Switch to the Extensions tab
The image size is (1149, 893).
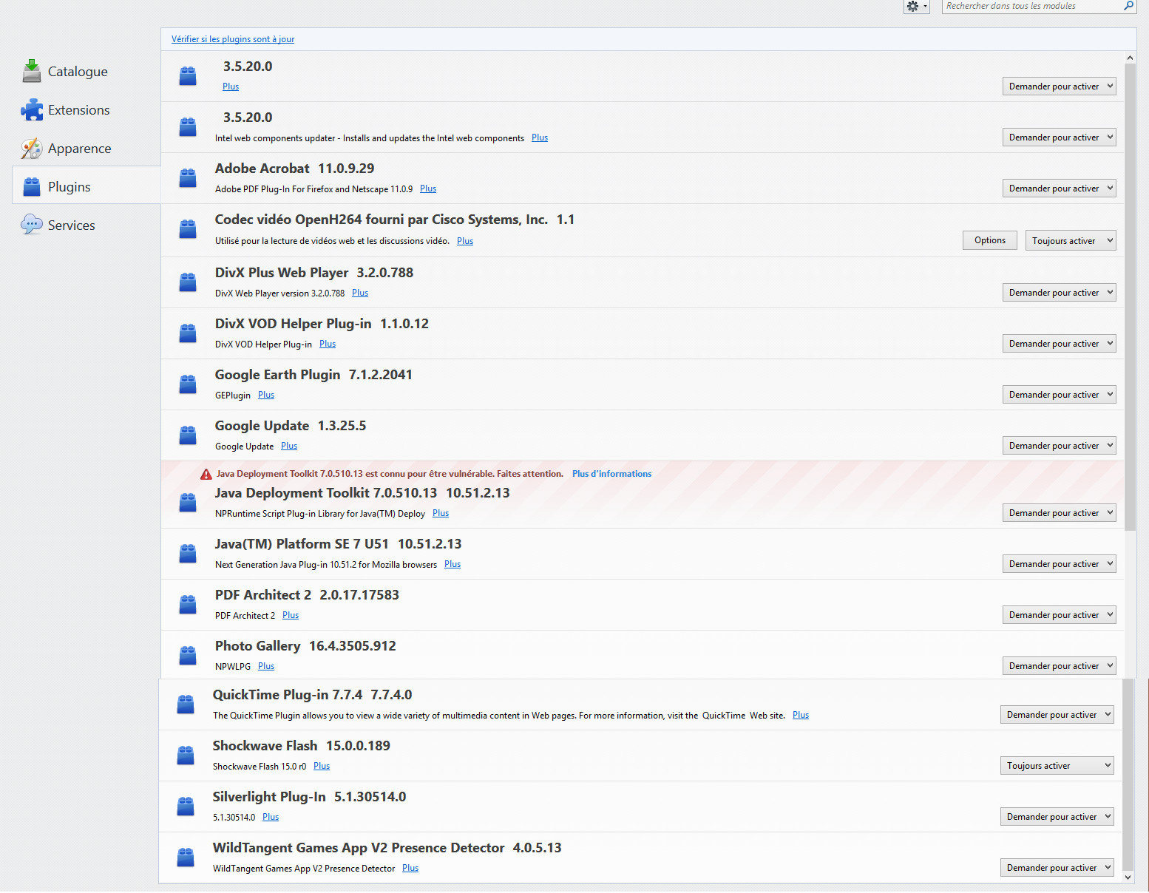[86, 110]
